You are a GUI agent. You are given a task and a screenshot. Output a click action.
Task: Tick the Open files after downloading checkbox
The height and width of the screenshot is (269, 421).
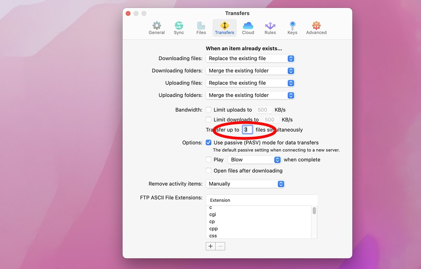coord(209,171)
